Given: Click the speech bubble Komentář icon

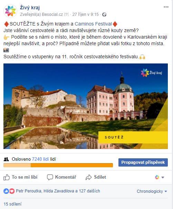Looking at the screenshot, I should pos(50,177).
